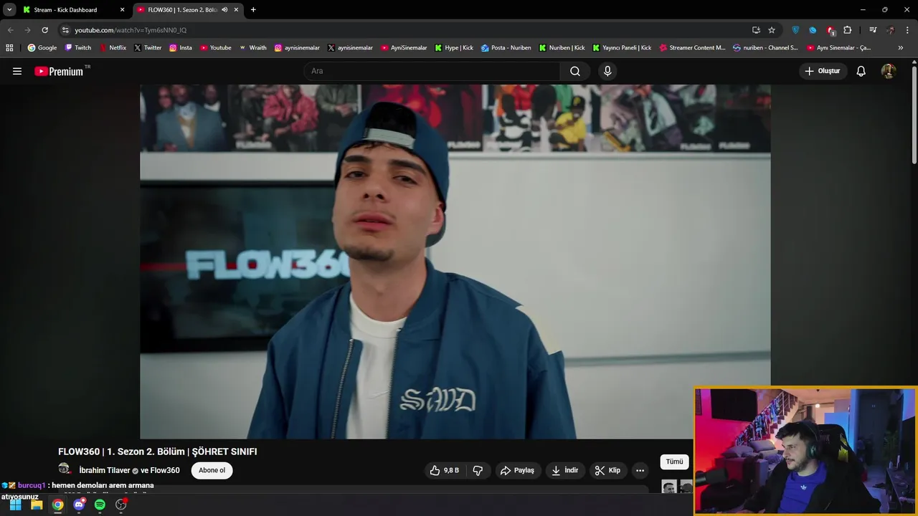Open install app icon in address bar
918x516 pixels.
[756, 30]
